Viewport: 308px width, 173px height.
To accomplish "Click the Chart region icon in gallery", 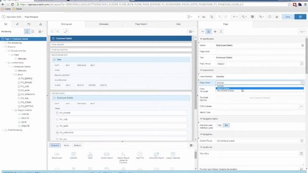I will (x=90, y=155).
